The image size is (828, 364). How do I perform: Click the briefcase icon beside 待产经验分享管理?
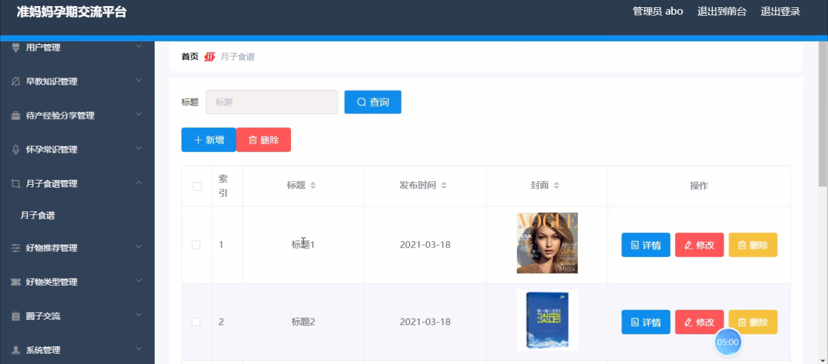pos(16,116)
